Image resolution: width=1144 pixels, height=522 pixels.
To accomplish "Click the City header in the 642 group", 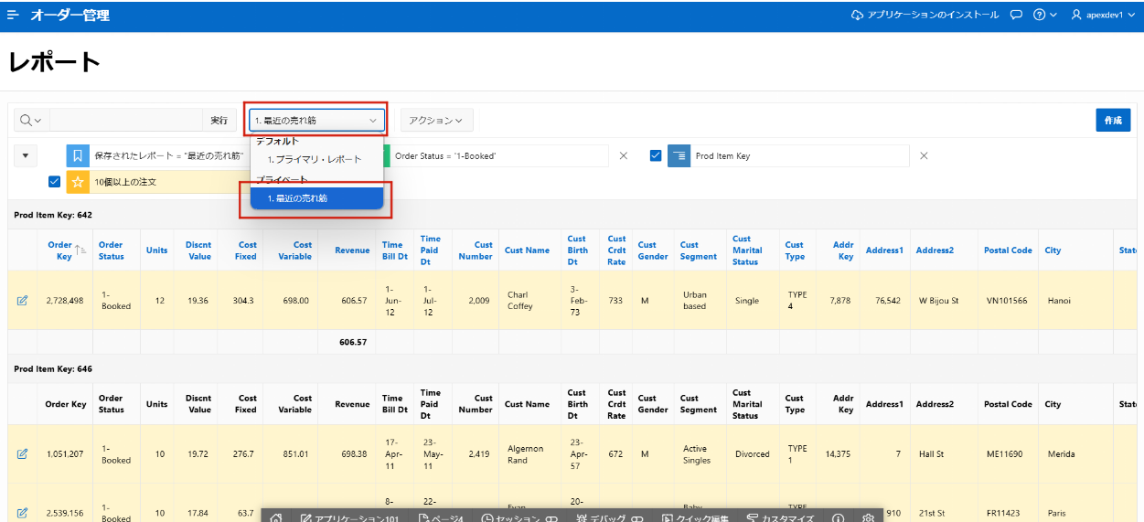I will pyautogui.click(x=1053, y=250).
